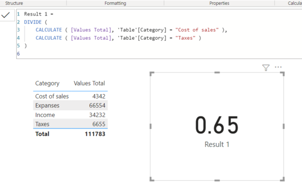Place cursor on 'Result 1 =' formula line
302x194 pixels.
[39, 14]
